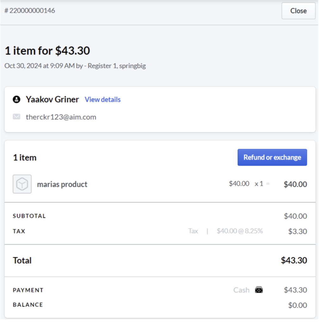Select the therckr123@aim.com email address
The width and height of the screenshot is (319, 324).
tap(61, 117)
